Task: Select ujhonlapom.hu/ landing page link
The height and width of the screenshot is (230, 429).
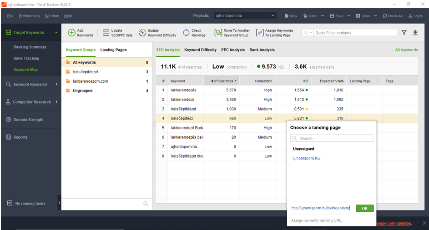Action: (307, 158)
